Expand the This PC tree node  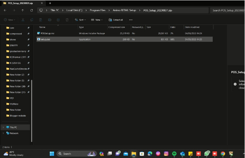[x=3, y=127]
